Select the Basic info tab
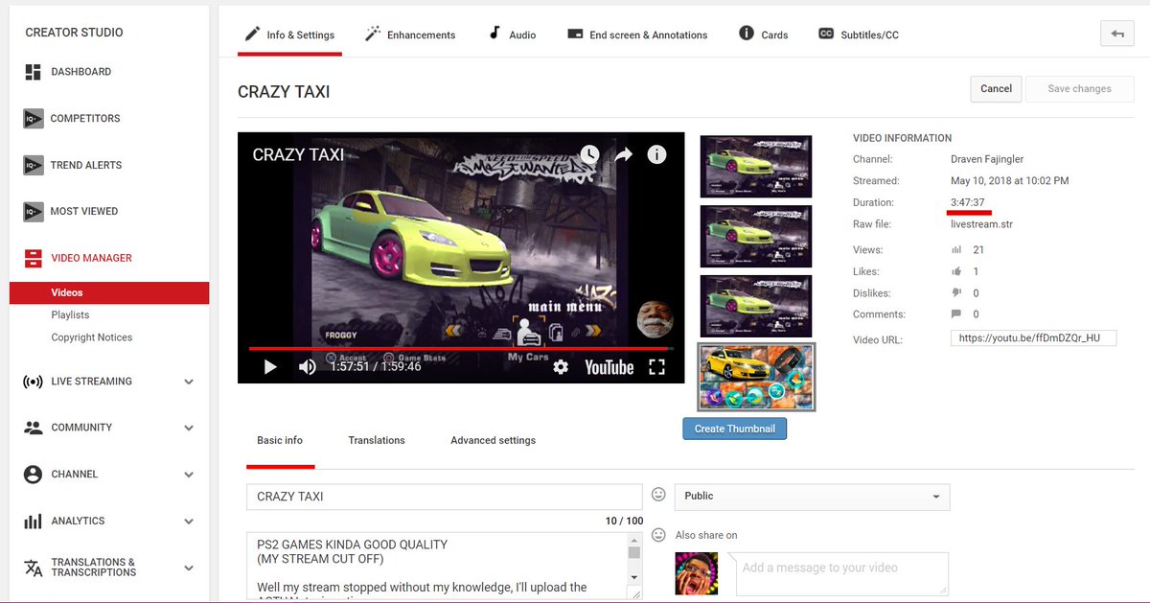 coord(280,441)
